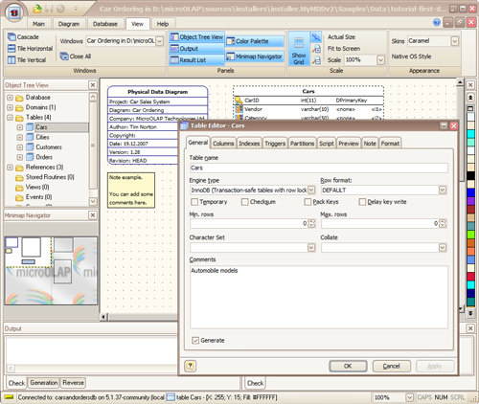Viewport: 479px width, 404px height.
Task: Open the Skins dropdown
Action: tap(455, 41)
